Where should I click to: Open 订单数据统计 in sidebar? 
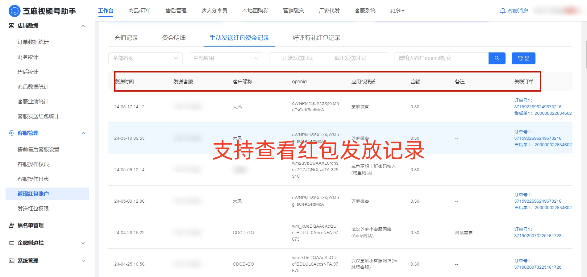33,42
